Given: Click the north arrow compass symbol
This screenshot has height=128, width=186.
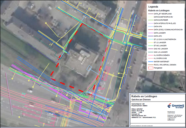Looking at the screenshot, I should 180,86.
